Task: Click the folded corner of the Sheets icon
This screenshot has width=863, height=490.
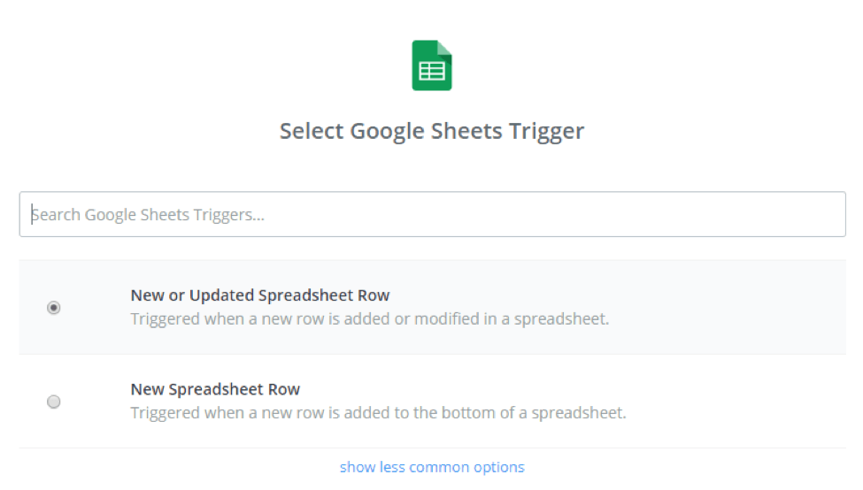Action: [444, 48]
